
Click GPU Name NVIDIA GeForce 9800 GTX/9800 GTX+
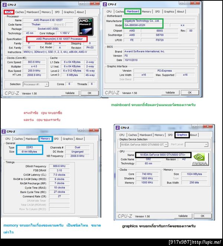[163, 155]
